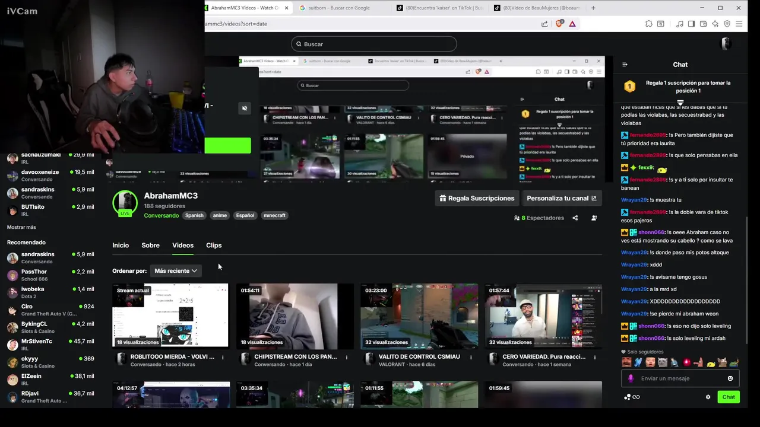Open MrStivenTc recommended channel
The height and width of the screenshot is (427, 760).
pos(50,345)
